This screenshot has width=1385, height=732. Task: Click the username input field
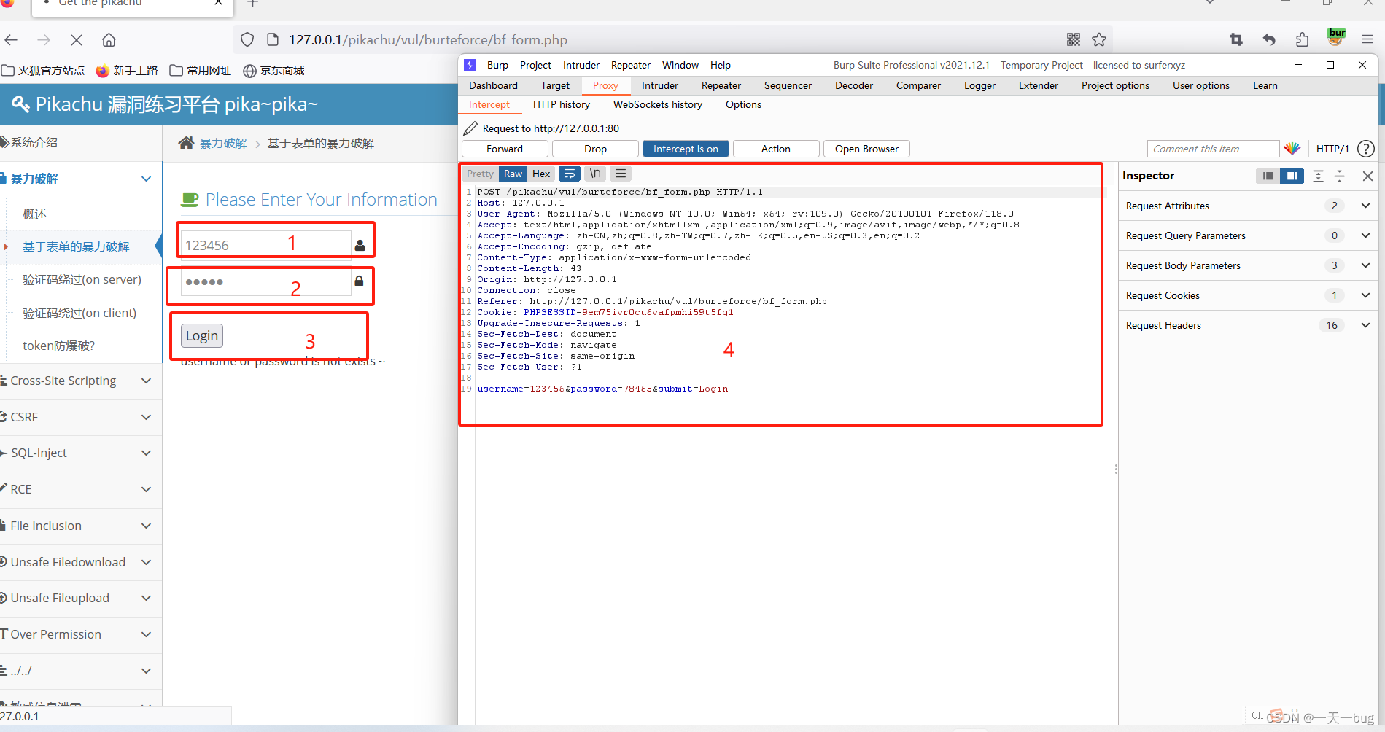(x=265, y=245)
